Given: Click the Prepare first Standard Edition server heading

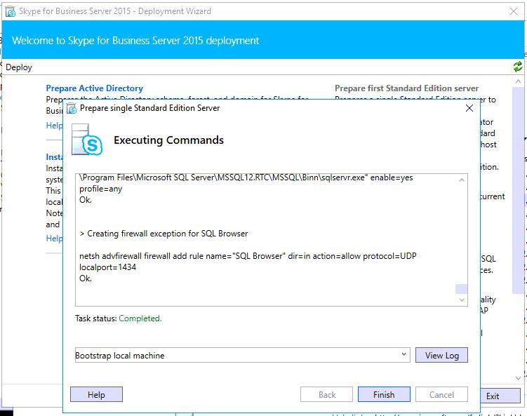Looking at the screenshot, I should (x=407, y=88).
